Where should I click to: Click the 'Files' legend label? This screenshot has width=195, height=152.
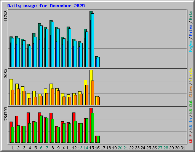[x=191, y=30]
